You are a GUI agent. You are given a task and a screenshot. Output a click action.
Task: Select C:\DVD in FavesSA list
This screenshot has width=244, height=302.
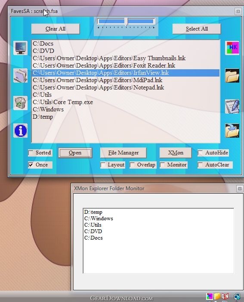tap(126, 51)
